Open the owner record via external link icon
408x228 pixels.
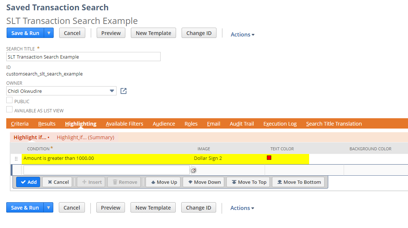123,91
